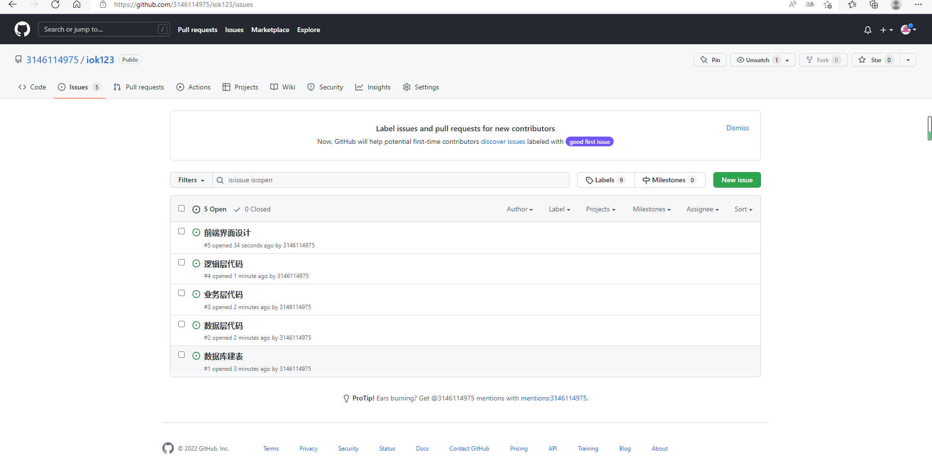Viewport: 932px width, 470px height.
Task: Expand the Filters dropdown
Action: (191, 180)
